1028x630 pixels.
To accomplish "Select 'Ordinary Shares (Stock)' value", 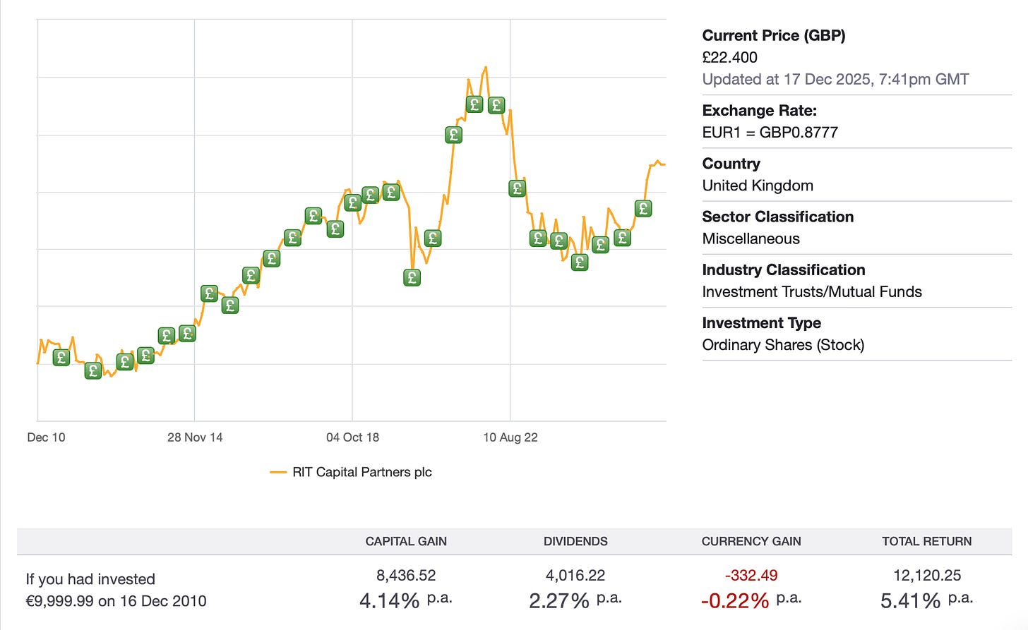I will pos(783,344).
